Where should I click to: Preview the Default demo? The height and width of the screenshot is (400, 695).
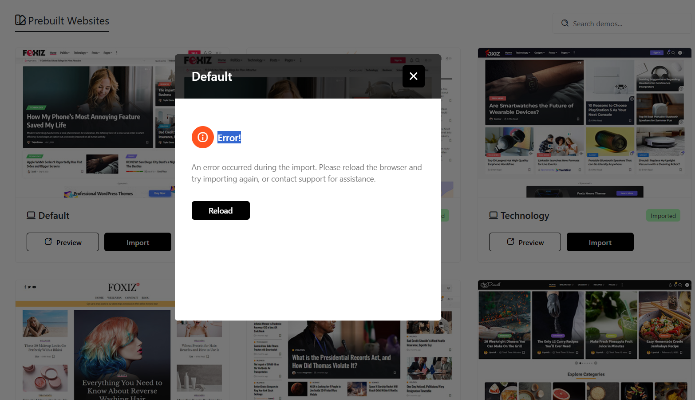[63, 242]
